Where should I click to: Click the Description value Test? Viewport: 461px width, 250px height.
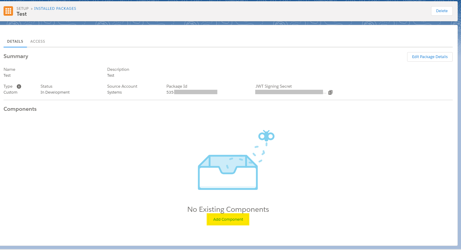[x=110, y=75]
